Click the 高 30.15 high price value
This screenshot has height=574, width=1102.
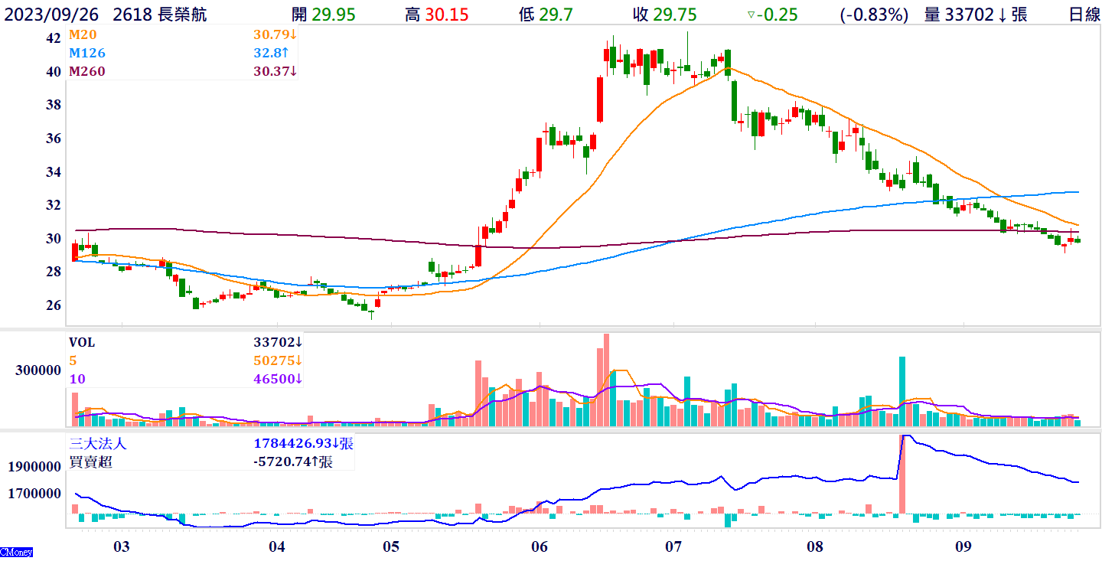click(x=435, y=15)
